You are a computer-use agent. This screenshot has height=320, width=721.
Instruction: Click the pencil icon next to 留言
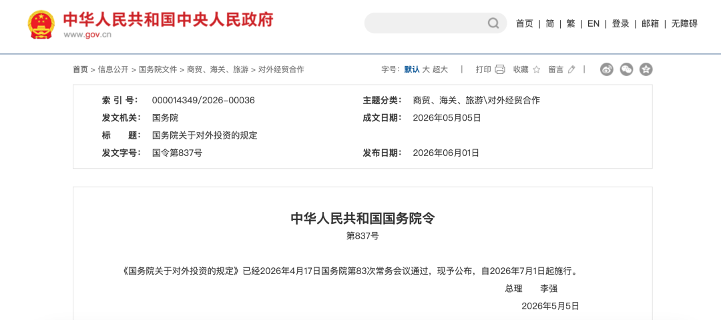[x=571, y=70]
